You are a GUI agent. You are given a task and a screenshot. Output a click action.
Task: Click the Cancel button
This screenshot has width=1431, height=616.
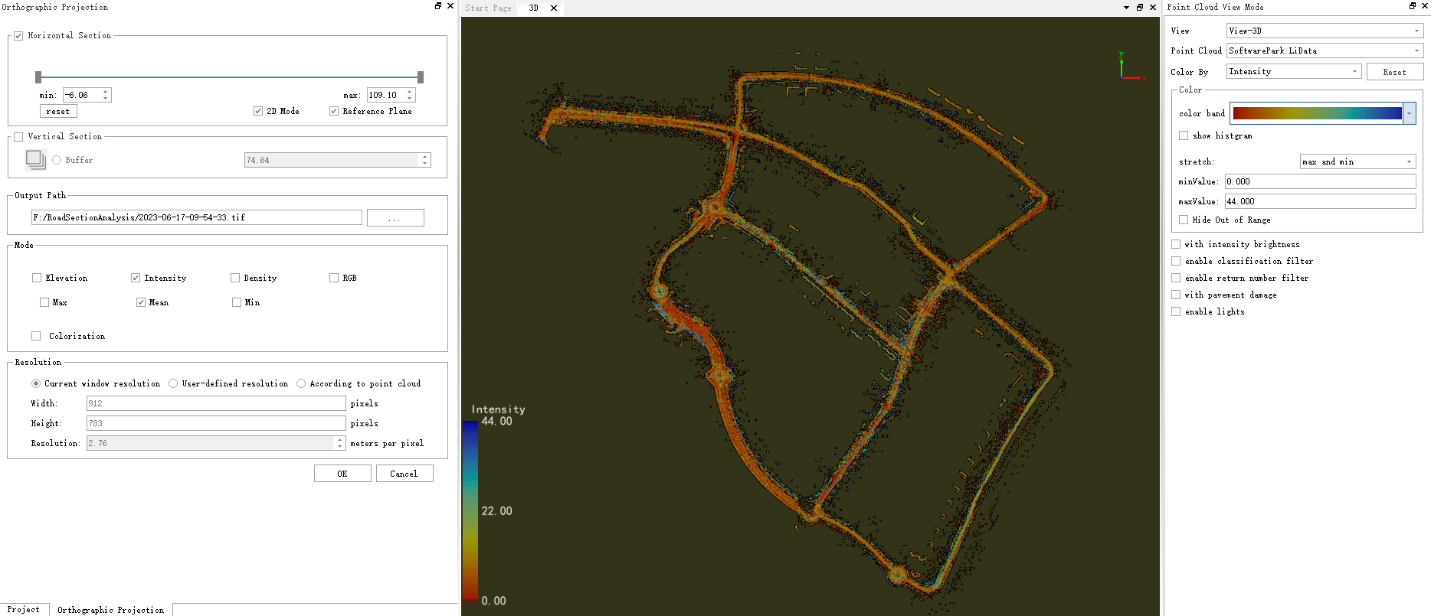[404, 474]
